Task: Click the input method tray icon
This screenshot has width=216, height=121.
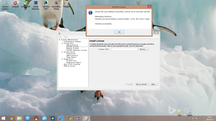Action: 203,119
